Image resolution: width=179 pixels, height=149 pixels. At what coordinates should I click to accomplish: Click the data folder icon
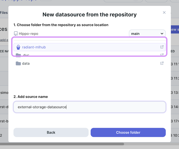click(x=18, y=63)
